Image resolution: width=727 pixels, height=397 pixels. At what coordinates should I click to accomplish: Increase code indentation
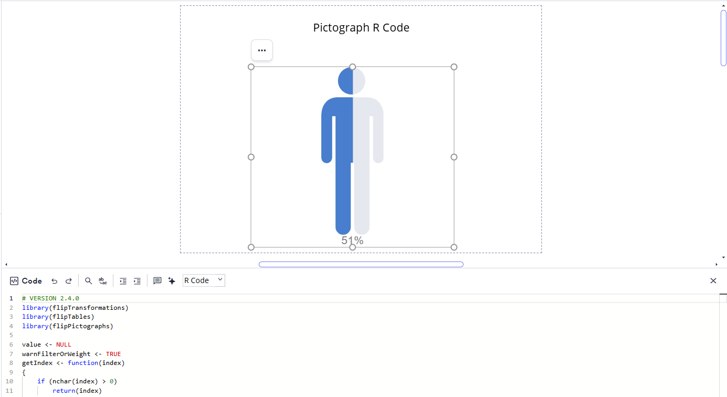pyautogui.click(x=137, y=280)
